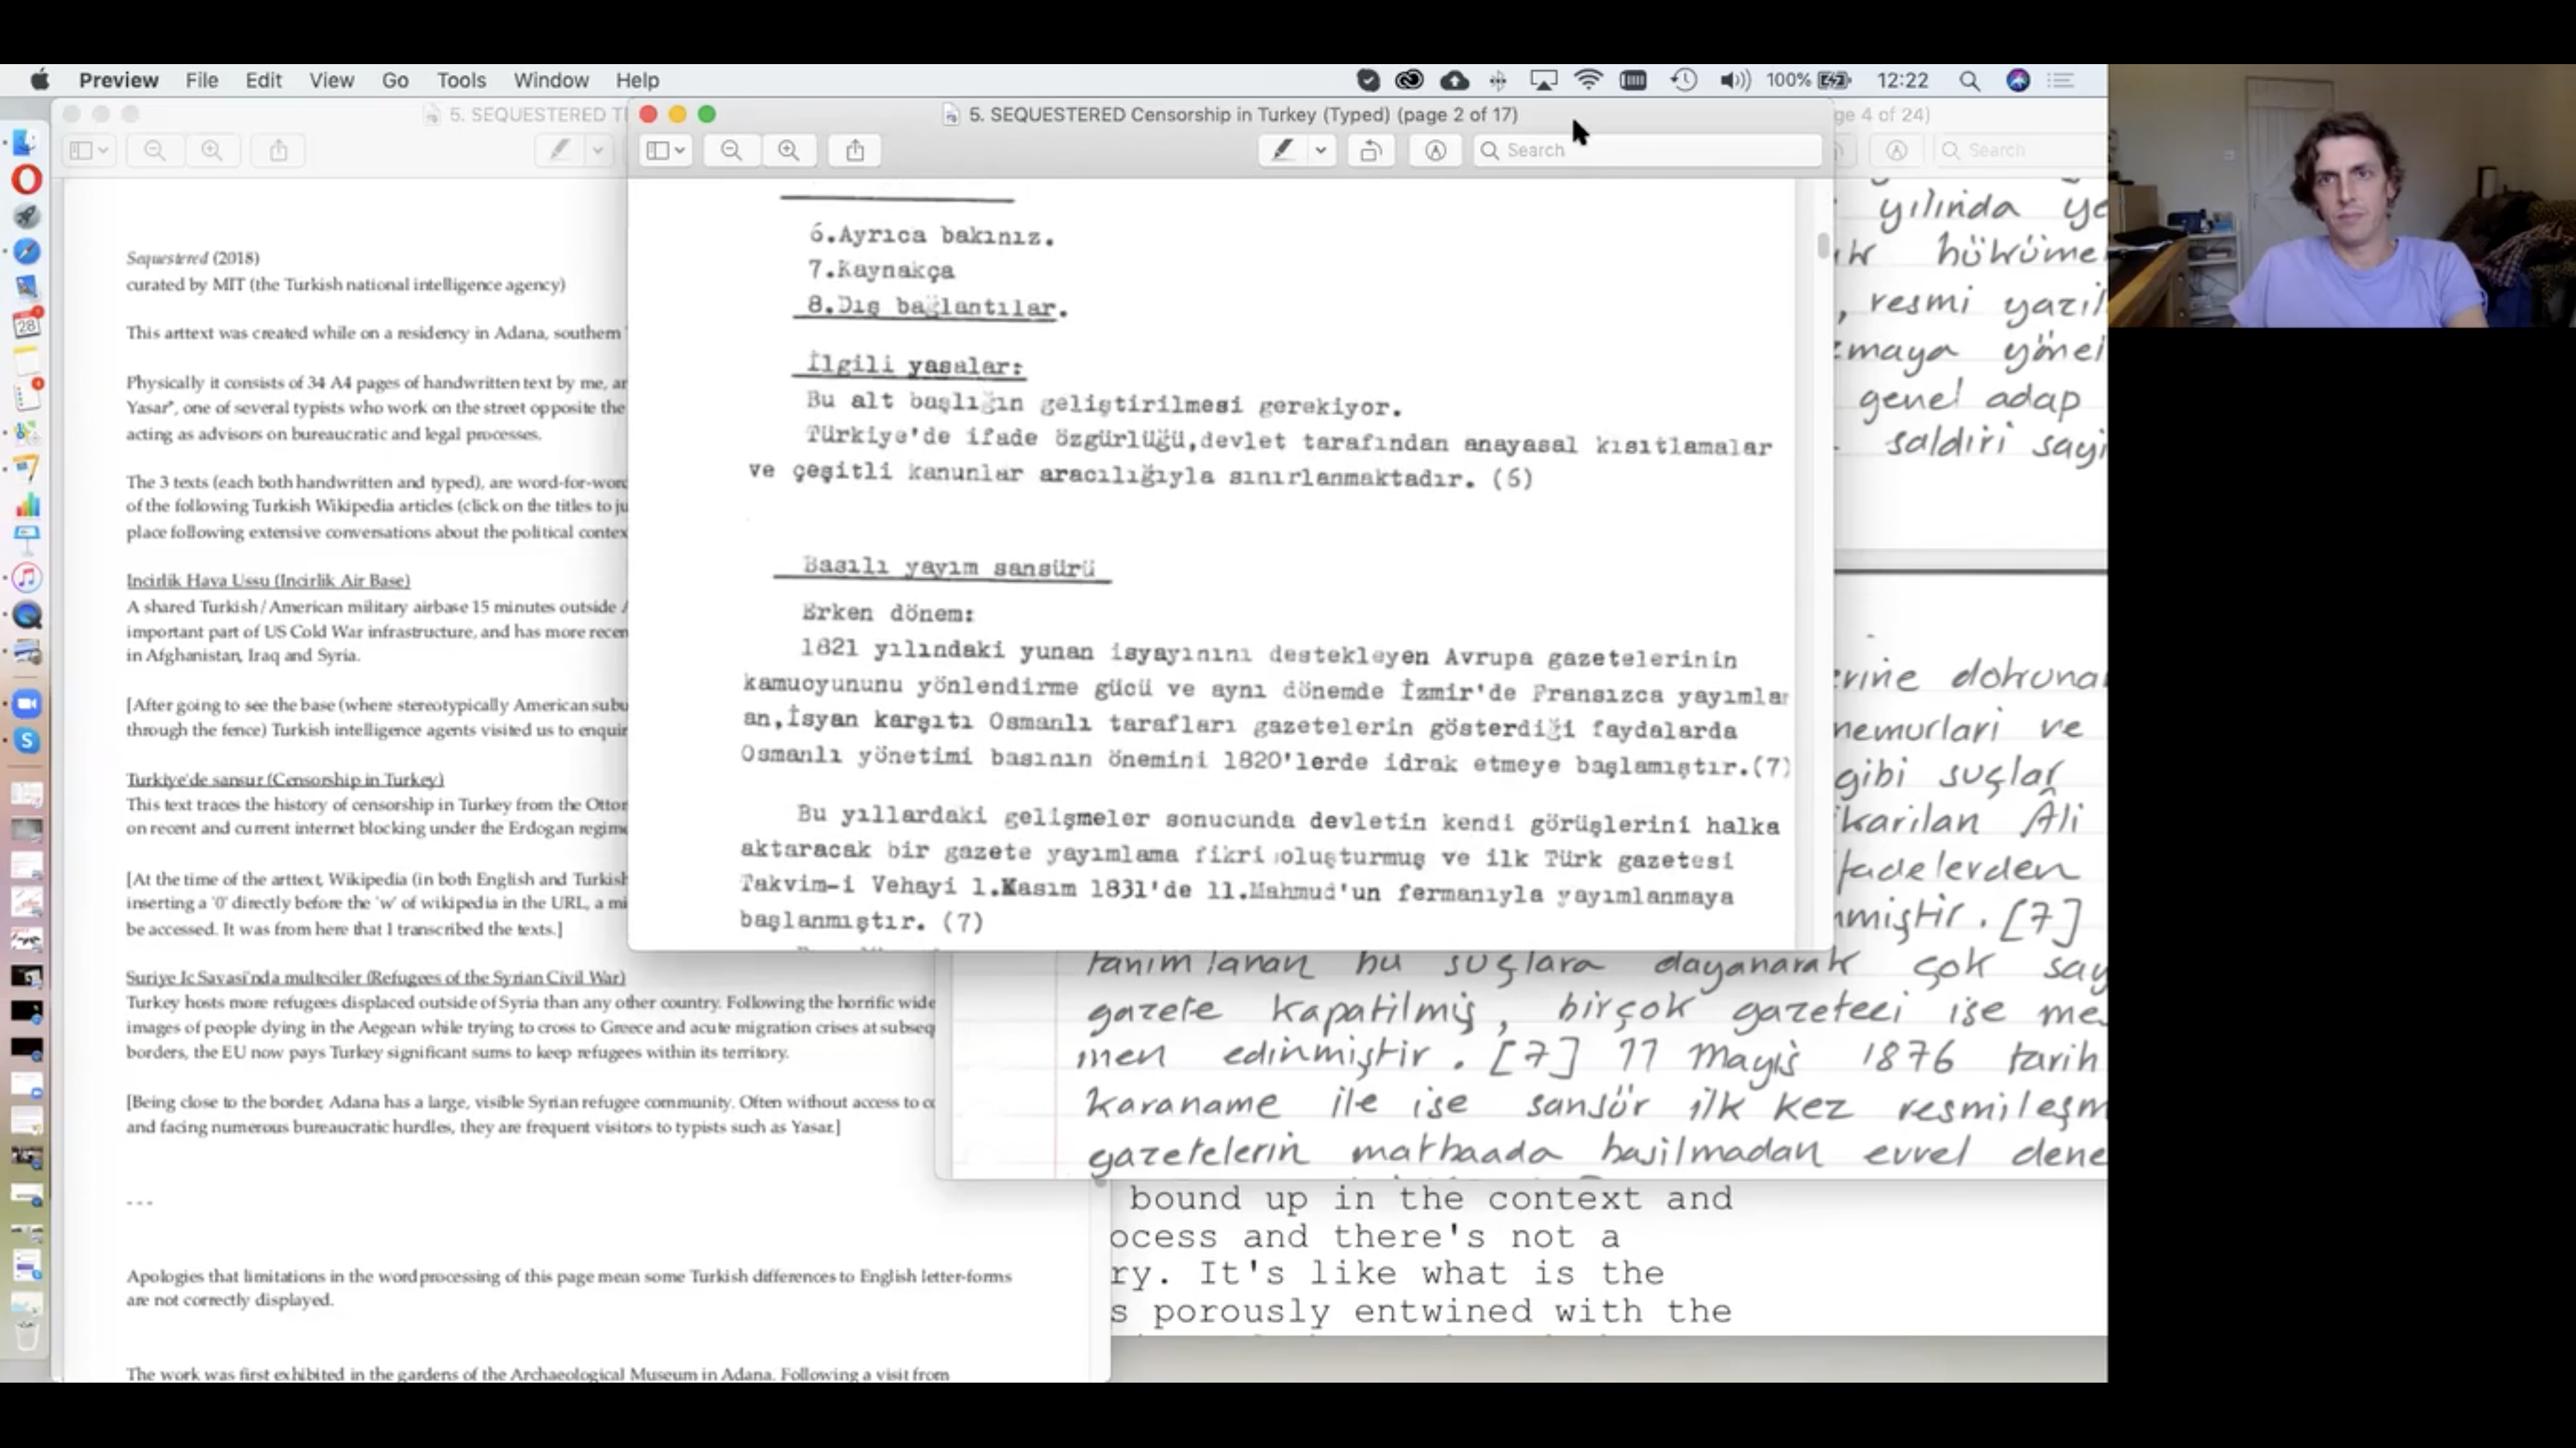The height and width of the screenshot is (1448, 2576).
Task: Show the Markup toolbar
Action: tap(1435, 150)
